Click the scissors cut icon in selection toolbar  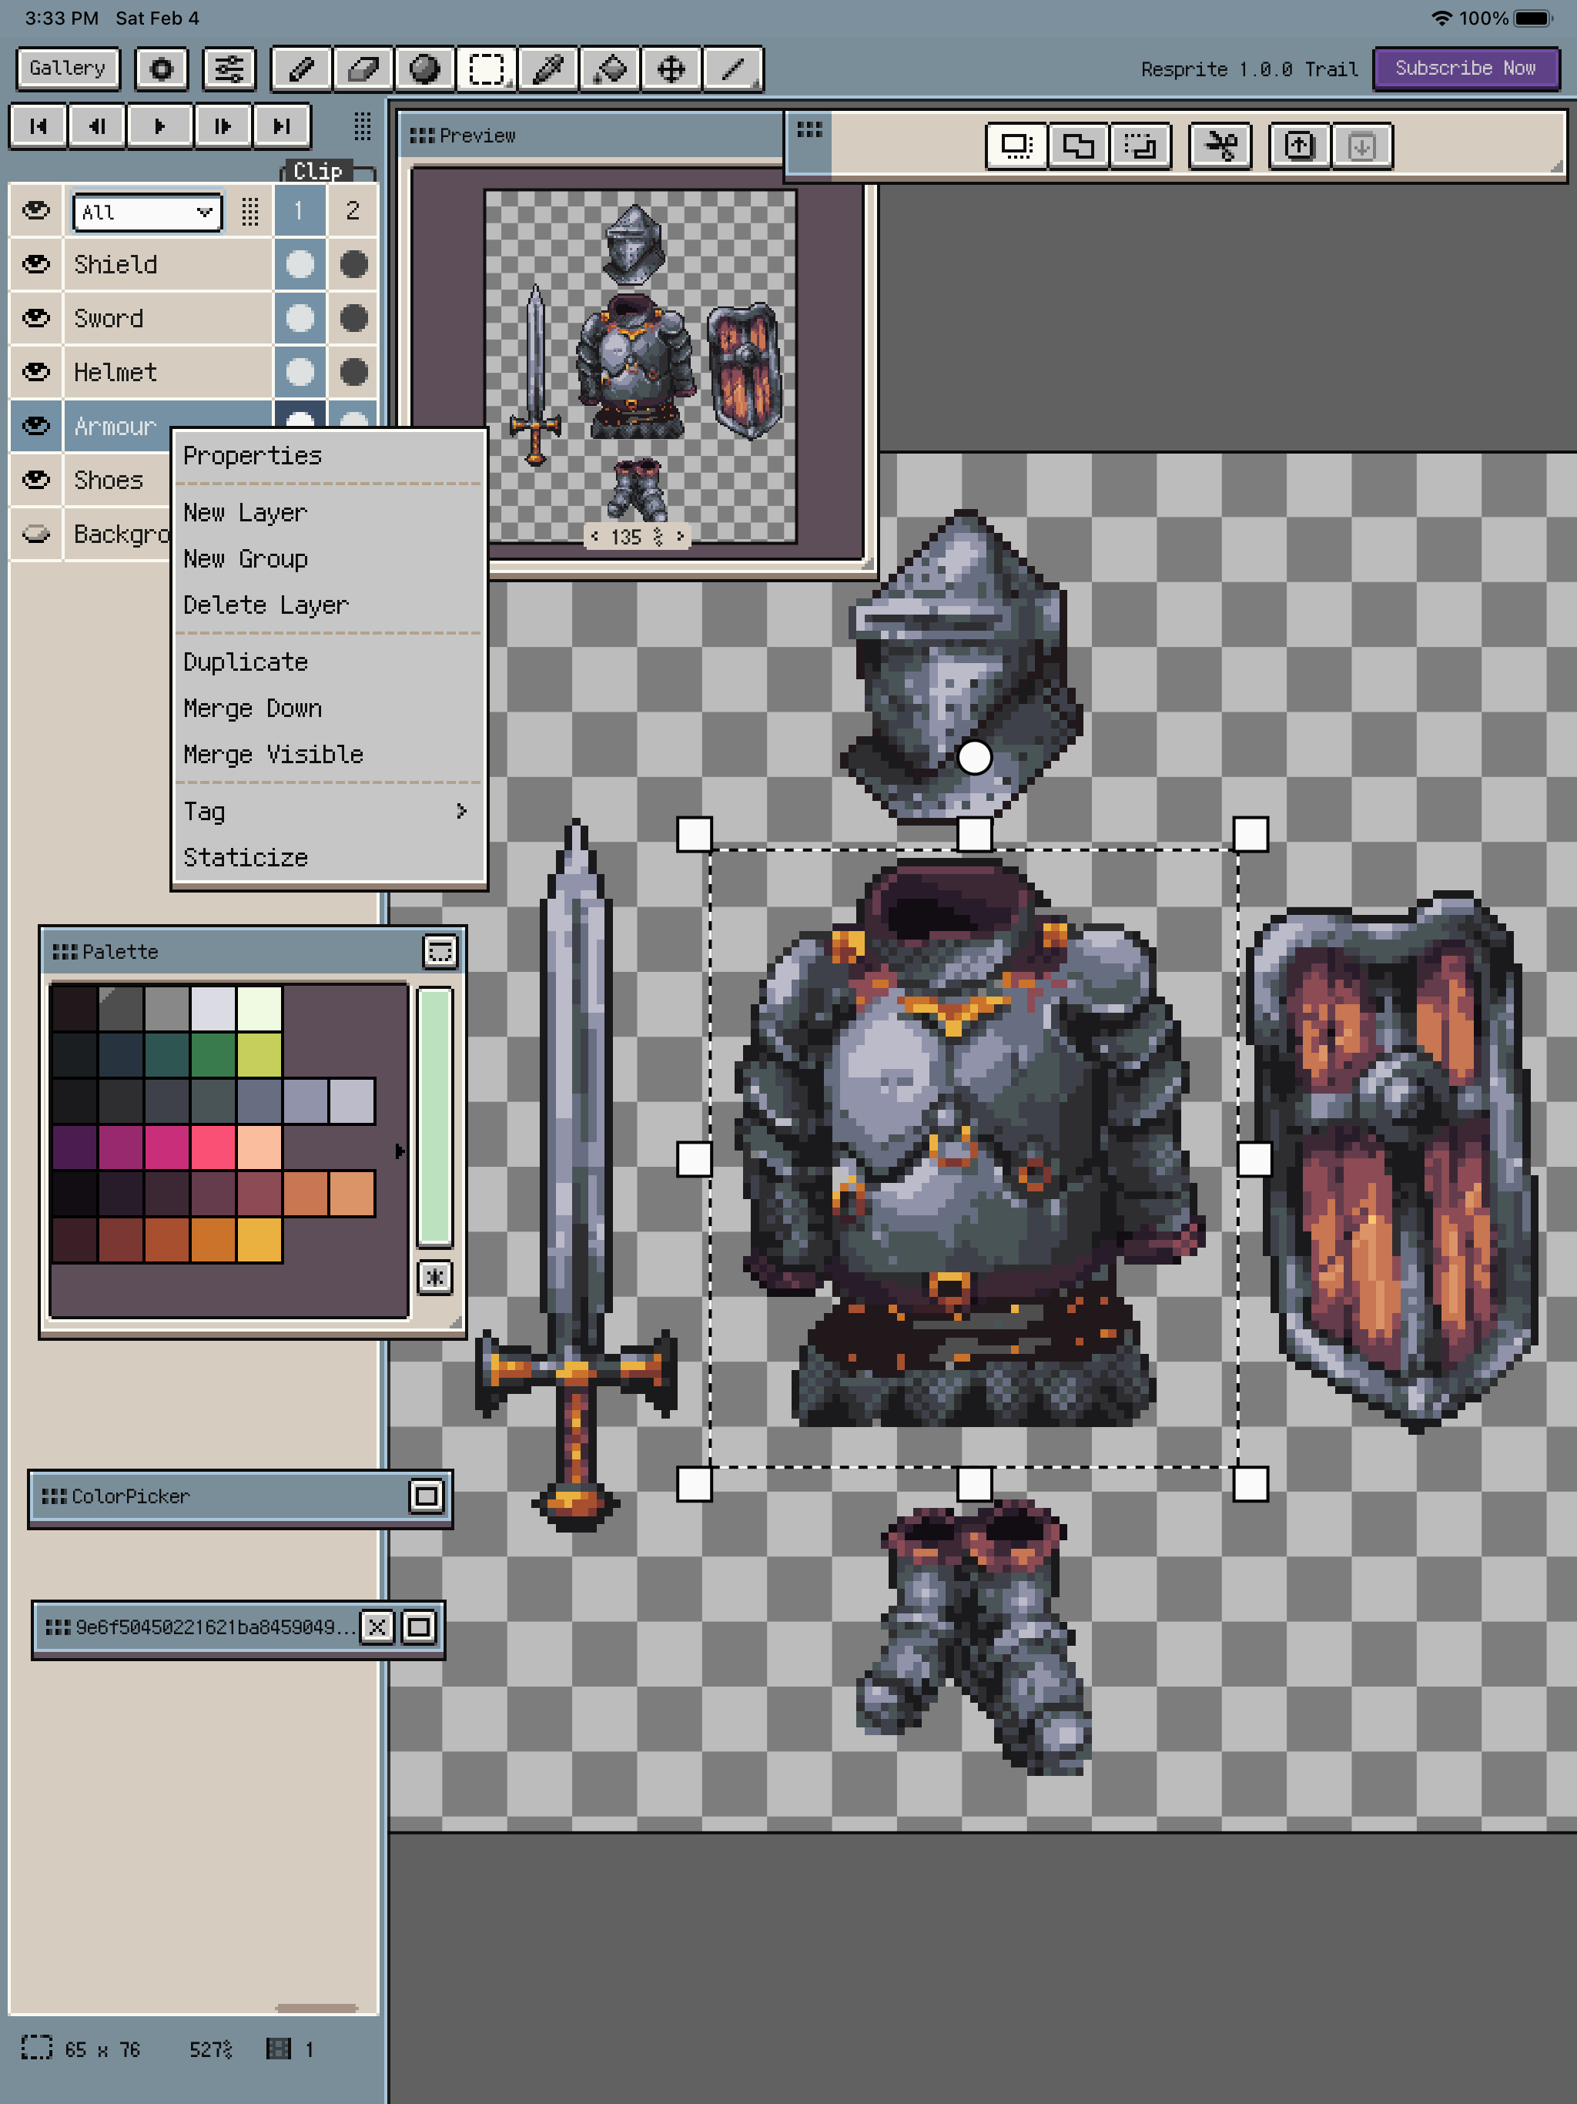[1220, 146]
